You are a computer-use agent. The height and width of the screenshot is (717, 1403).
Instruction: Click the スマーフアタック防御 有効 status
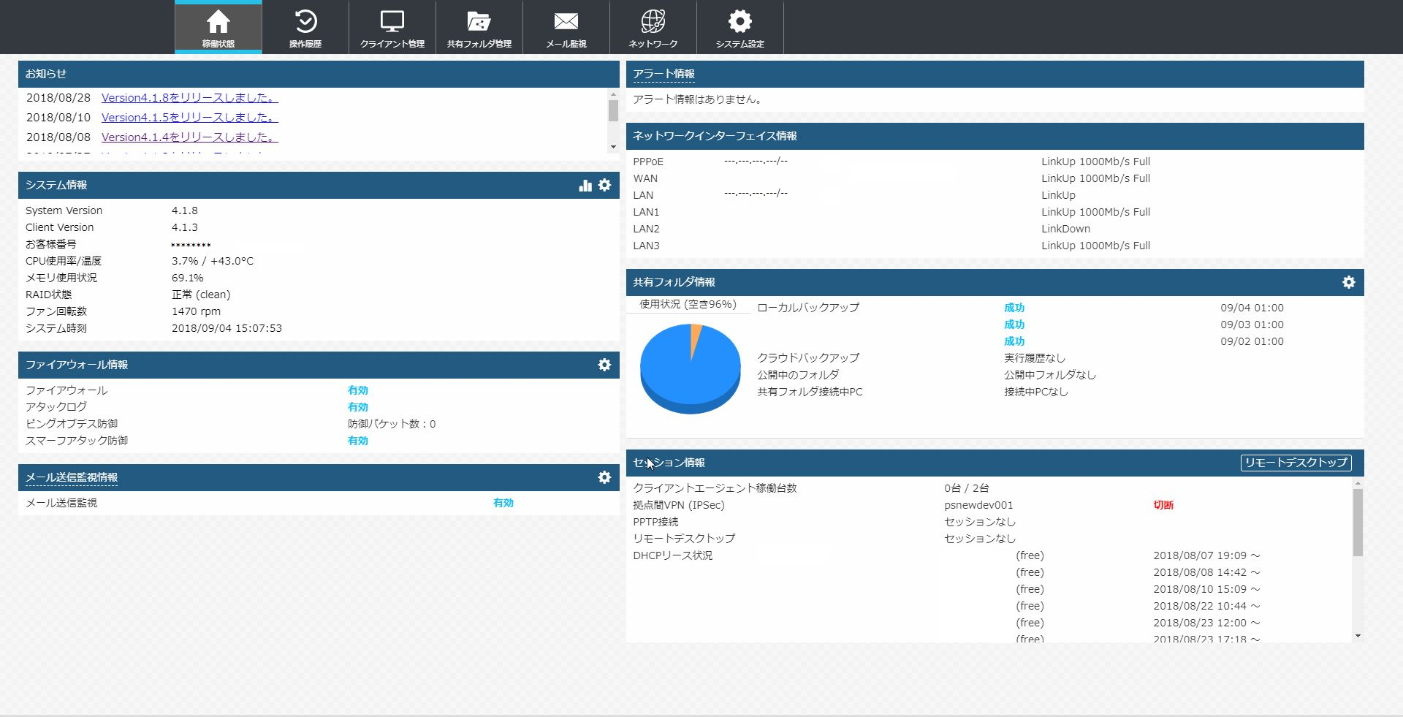click(358, 441)
